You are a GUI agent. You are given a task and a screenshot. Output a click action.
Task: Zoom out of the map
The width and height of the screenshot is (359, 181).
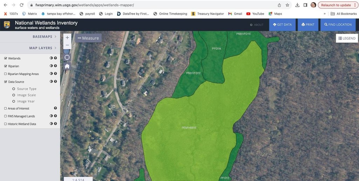(67, 45)
